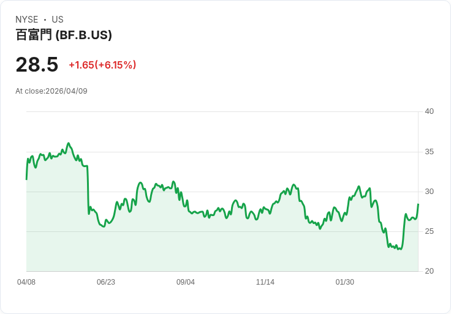Screen dimensions: 451x314
Task: Select the current price 28.5
Action: click(37, 64)
